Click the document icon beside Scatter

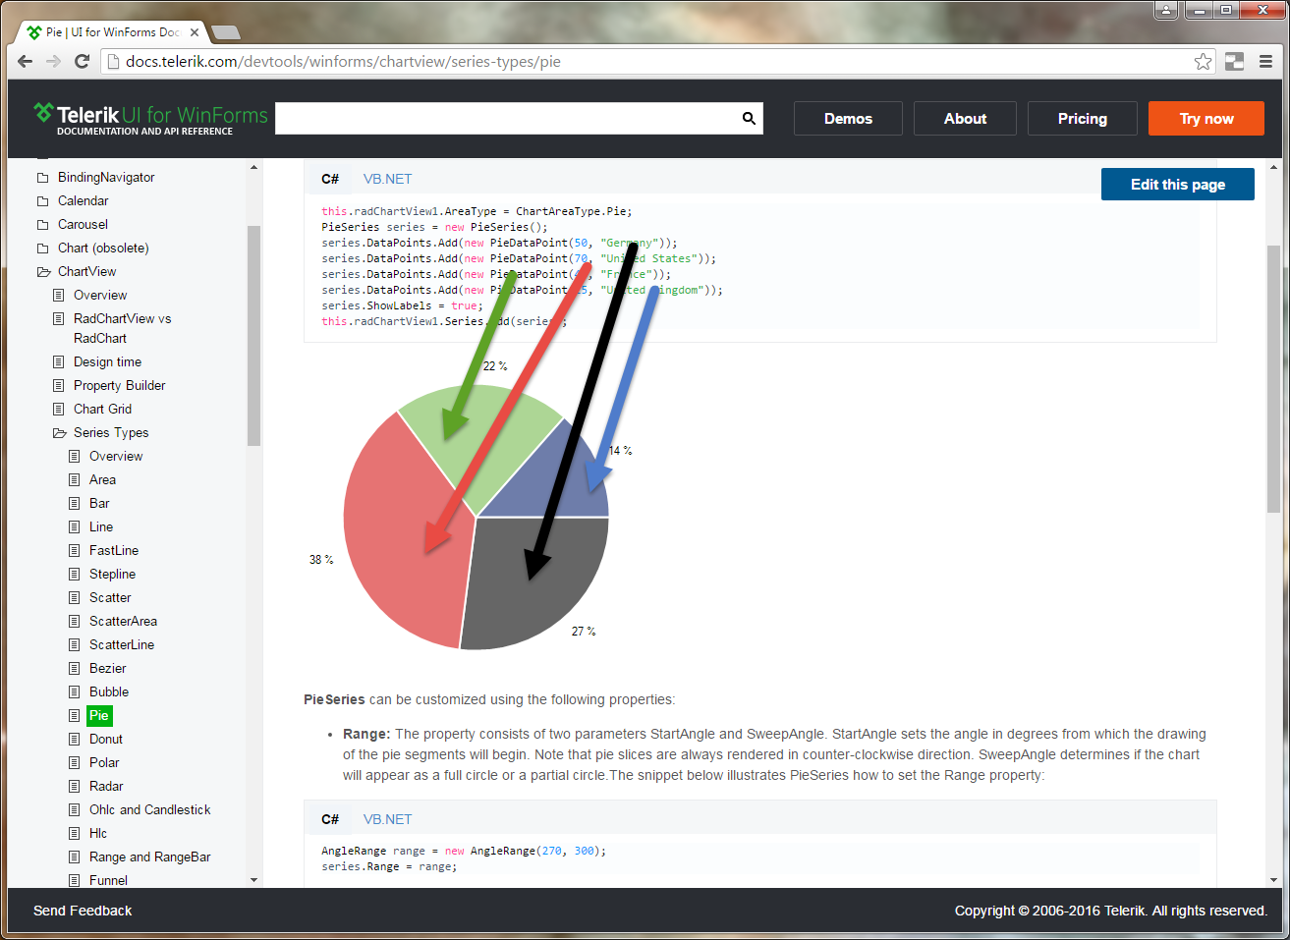coord(75,598)
